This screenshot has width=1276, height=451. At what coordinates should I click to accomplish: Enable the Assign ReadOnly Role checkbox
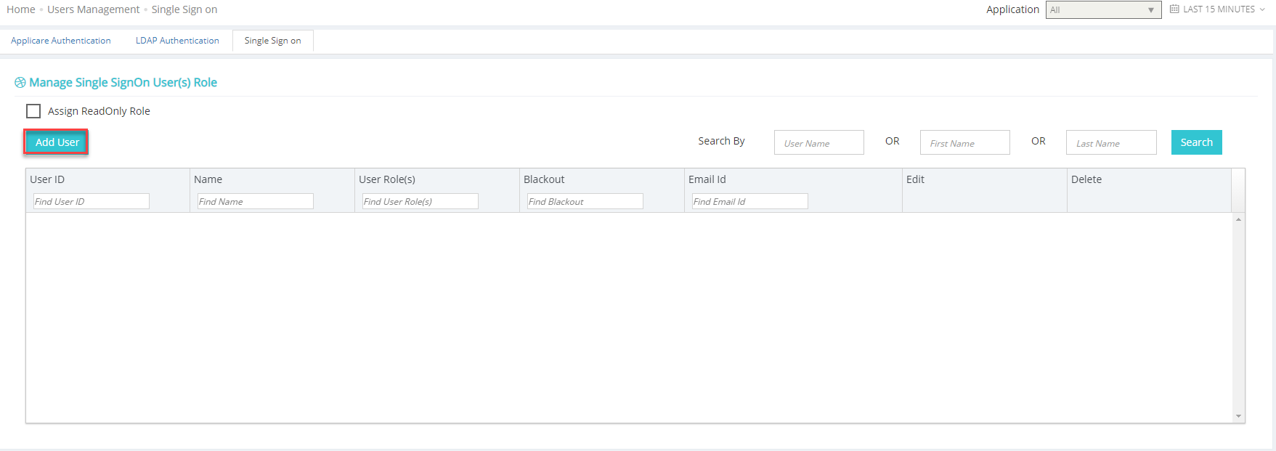(x=33, y=111)
